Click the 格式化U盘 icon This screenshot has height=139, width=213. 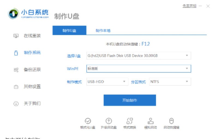click(x=88, y=121)
